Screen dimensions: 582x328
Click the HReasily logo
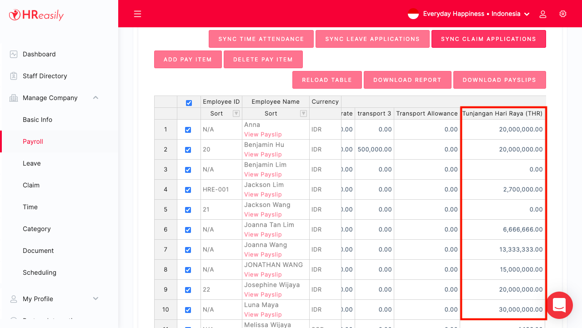(x=36, y=15)
